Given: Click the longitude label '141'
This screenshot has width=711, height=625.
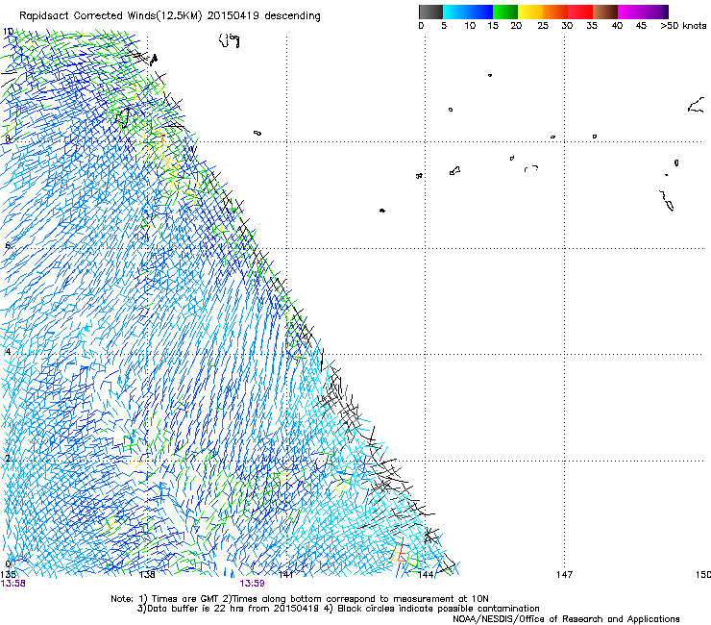Looking at the screenshot, I should pyautogui.click(x=285, y=575).
